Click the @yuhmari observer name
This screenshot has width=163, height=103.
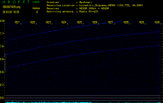click(x=87, y=2)
